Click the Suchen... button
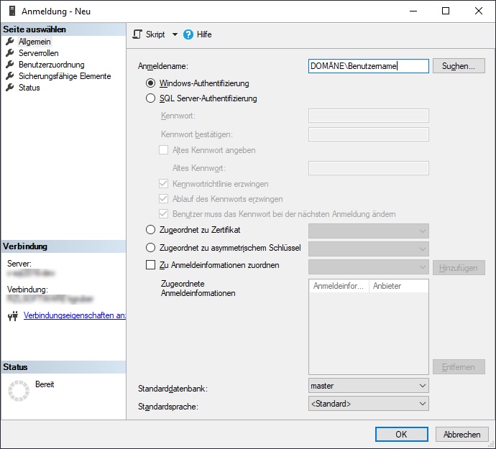Viewport: 496px width, 449px height. tap(459, 66)
